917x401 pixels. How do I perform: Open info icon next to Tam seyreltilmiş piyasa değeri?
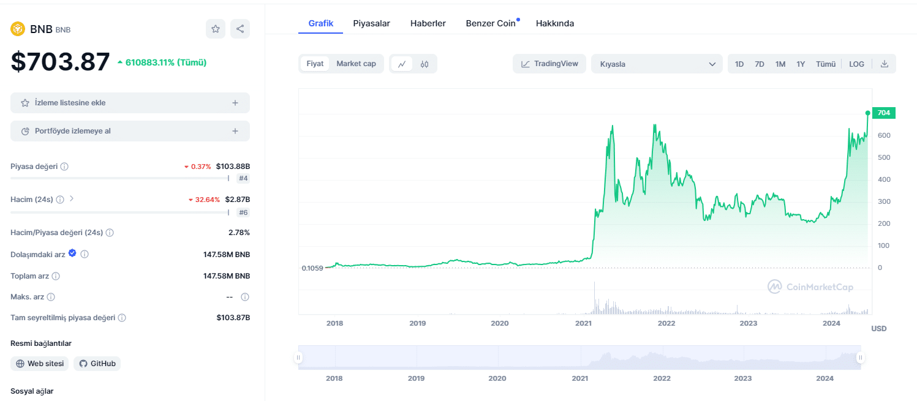(x=122, y=318)
